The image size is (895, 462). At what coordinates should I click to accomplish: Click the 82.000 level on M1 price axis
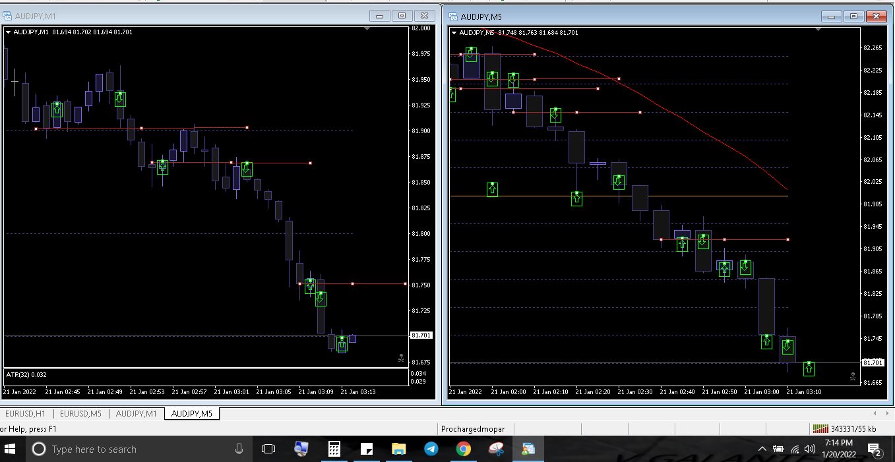[x=421, y=28]
